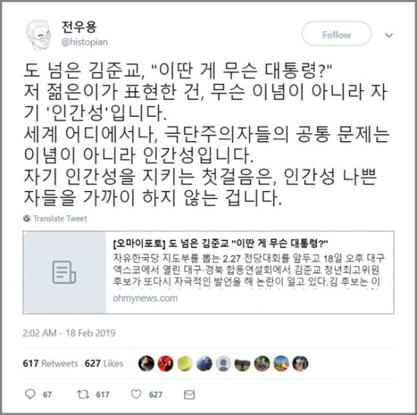
Task: Open the 오마이포토 article headline
Action: point(221,243)
